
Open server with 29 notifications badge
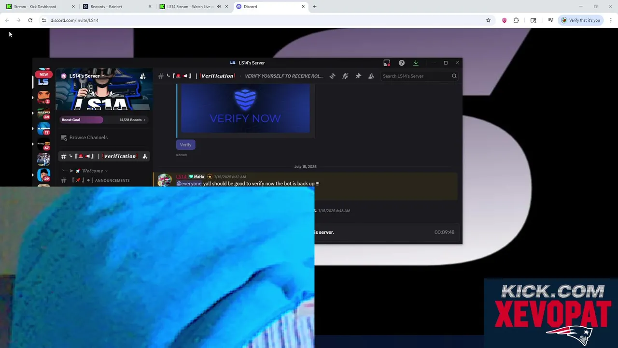(x=43, y=175)
